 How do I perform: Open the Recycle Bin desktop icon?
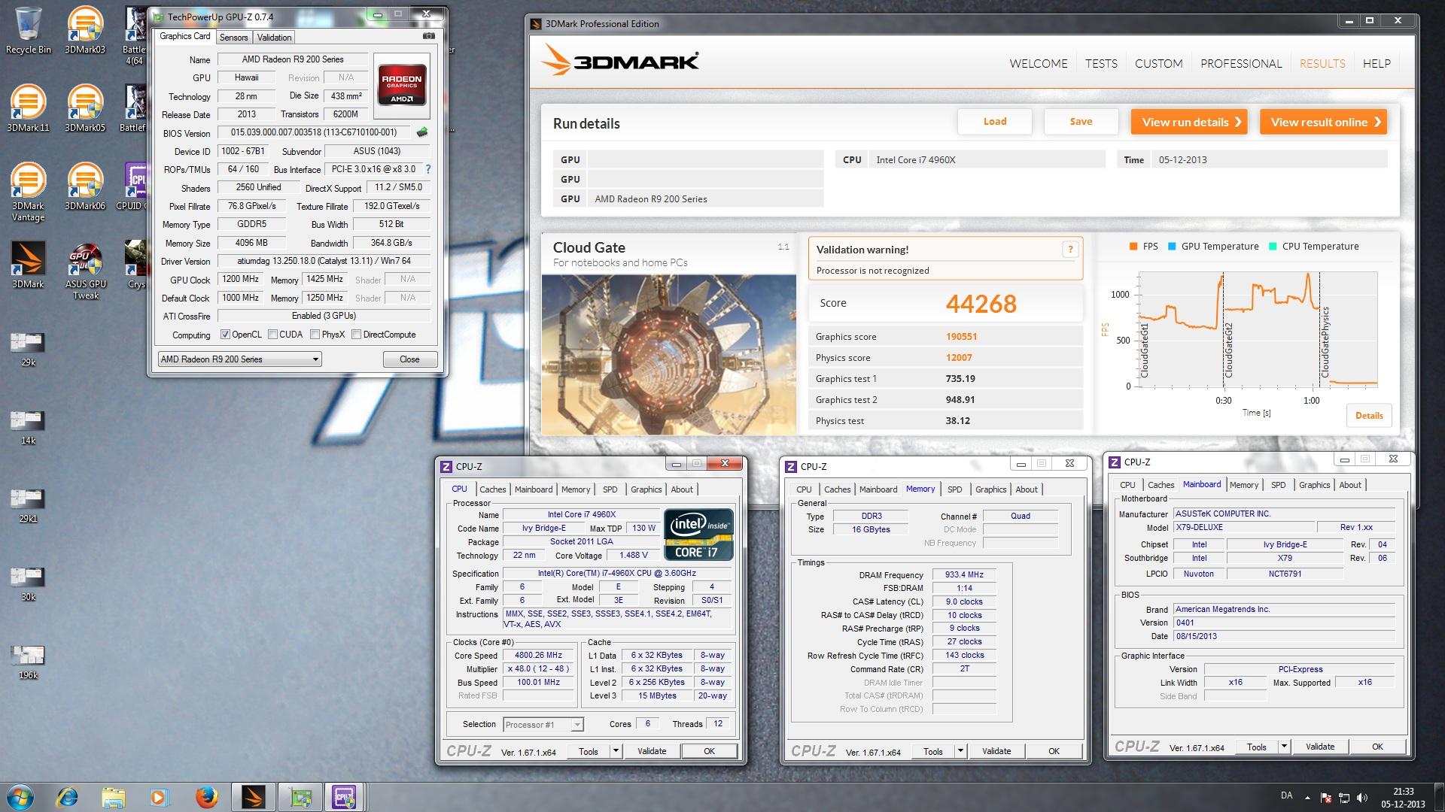coord(29,31)
